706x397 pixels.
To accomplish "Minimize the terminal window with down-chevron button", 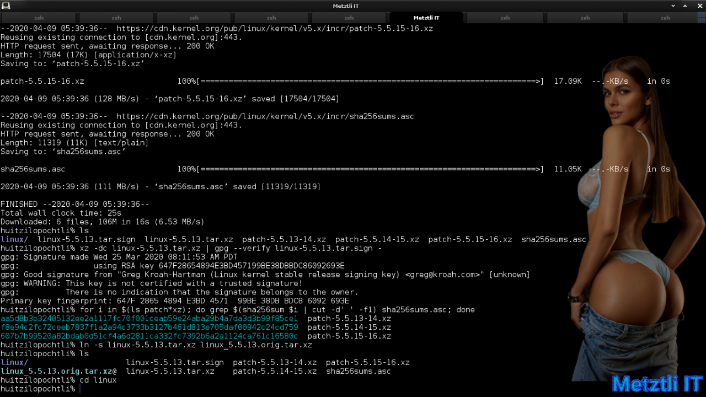I will (x=673, y=6).
